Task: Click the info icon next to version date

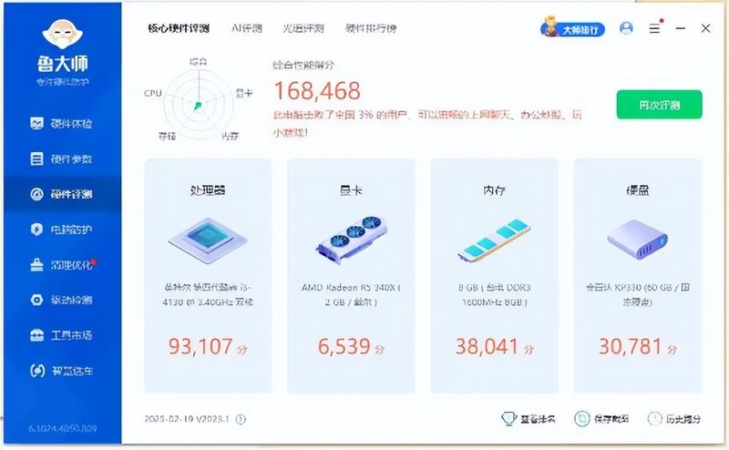Action: tap(241, 419)
